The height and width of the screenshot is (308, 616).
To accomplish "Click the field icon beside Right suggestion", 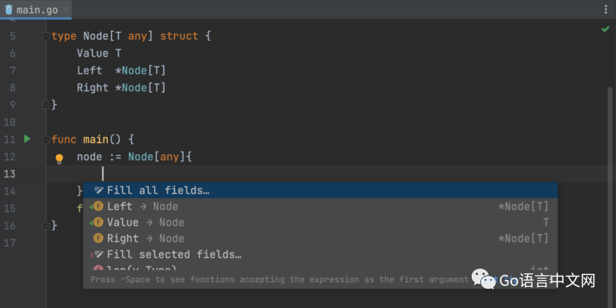I will point(98,238).
